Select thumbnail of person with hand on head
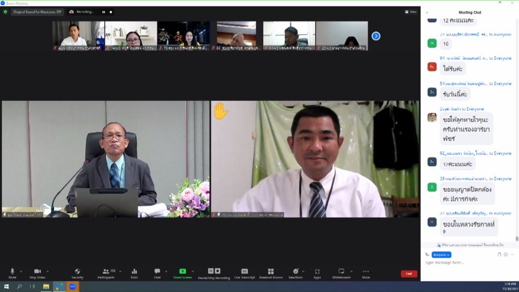The width and height of the screenshot is (519, 292). coord(236,36)
